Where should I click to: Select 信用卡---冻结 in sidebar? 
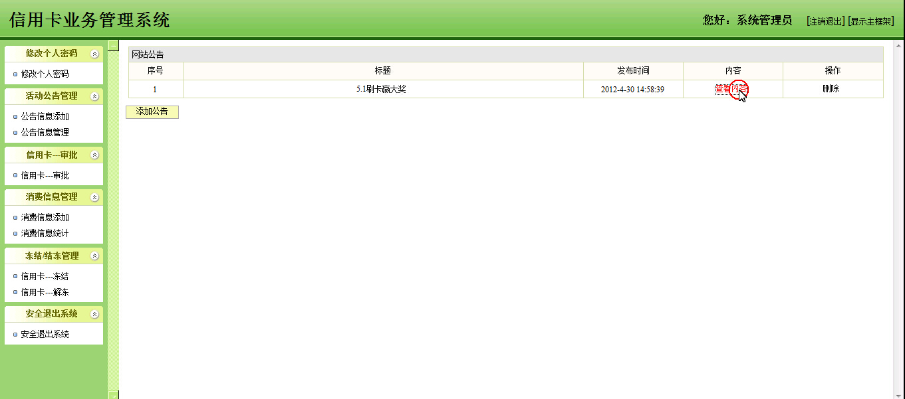[x=45, y=277]
